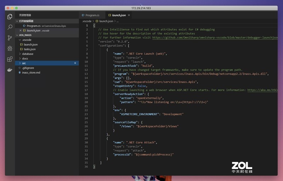Open the Explorer view in activity bar

(10, 16)
